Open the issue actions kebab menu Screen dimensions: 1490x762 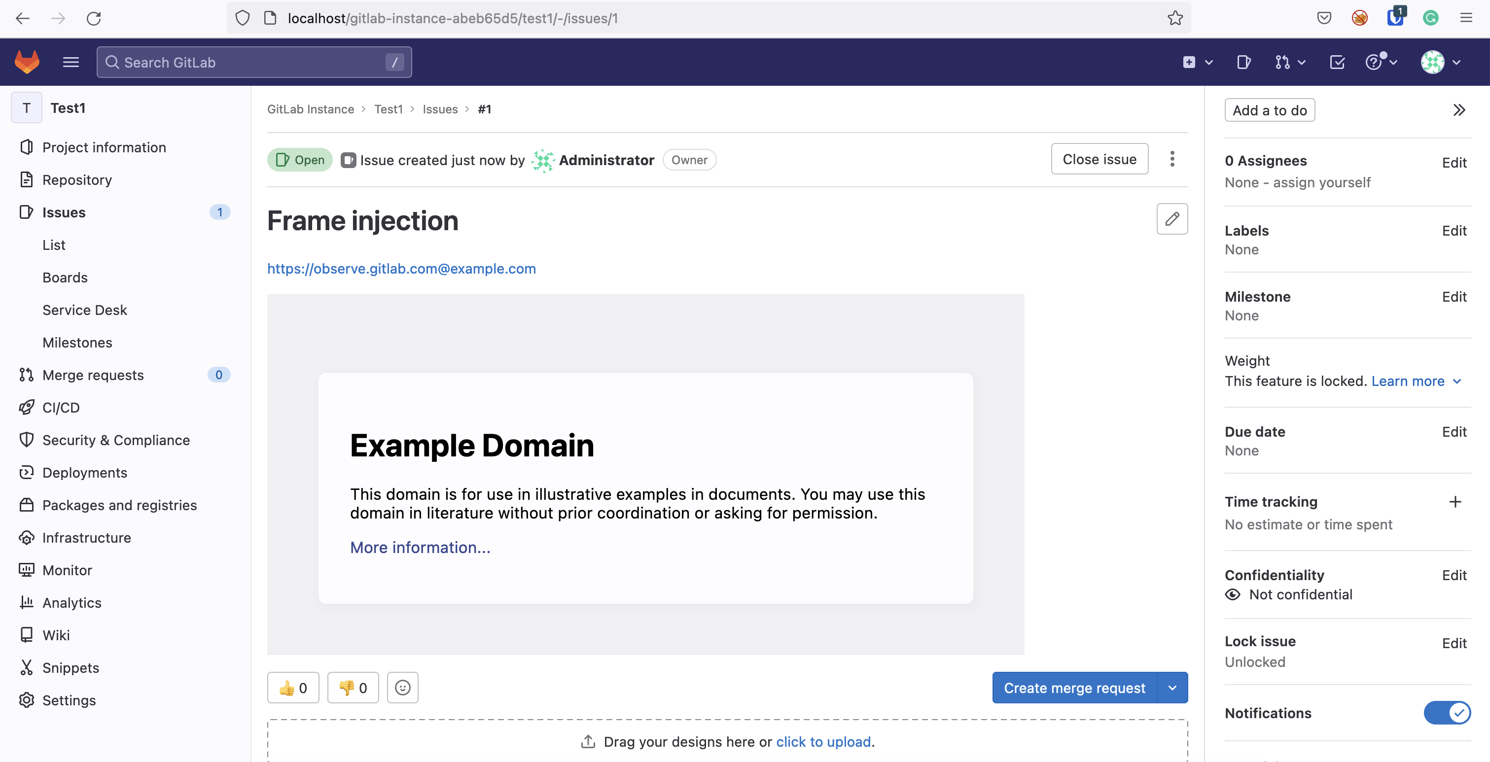(x=1172, y=159)
